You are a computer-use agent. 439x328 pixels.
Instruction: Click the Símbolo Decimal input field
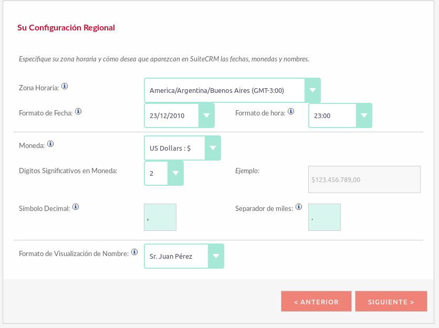pyautogui.click(x=160, y=217)
